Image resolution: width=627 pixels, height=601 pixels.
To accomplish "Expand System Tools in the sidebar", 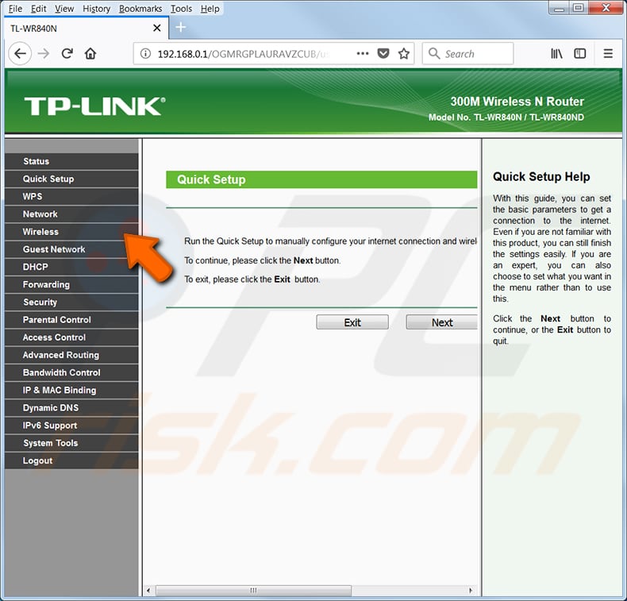I will pyautogui.click(x=50, y=443).
